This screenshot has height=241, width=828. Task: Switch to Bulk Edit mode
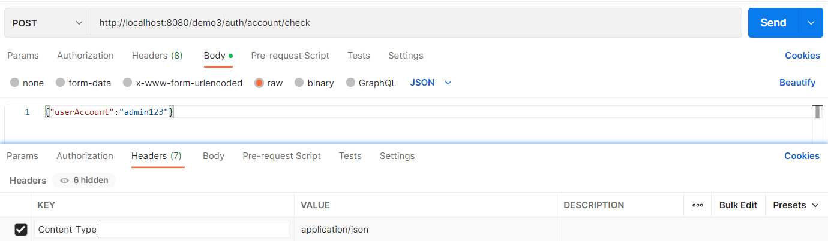click(x=738, y=205)
